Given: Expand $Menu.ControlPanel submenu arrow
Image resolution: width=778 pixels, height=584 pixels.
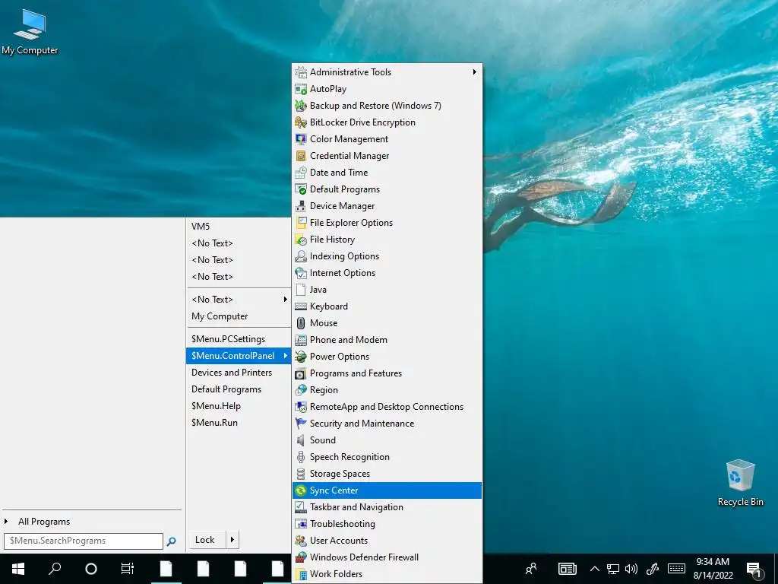Looking at the screenshot, I should (x=286, y=356).
